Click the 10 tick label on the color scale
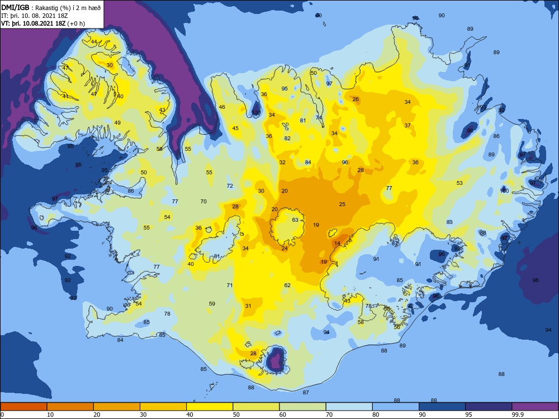 (50, 415)
